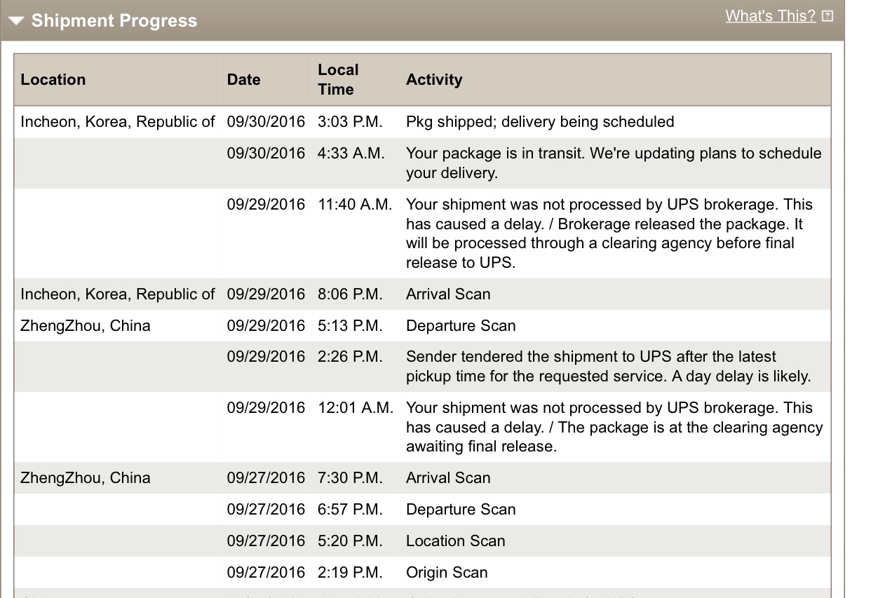Click the package in transit activity text
Viewport: 871px width, 598px height.
coord(614,163)
